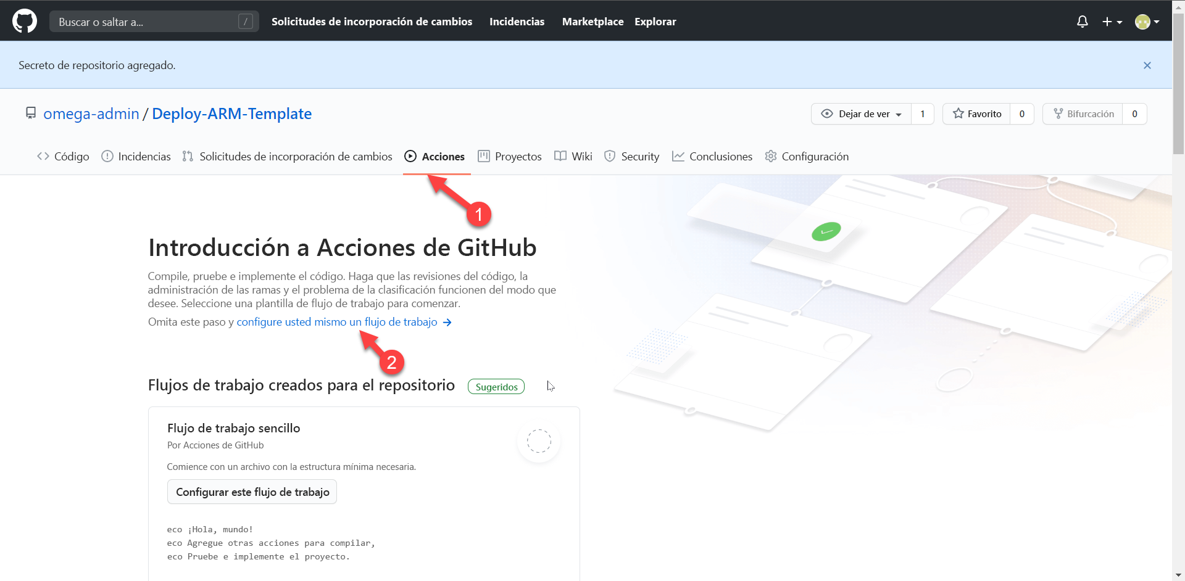The width and height of the screenshot is (1185, 581).
Task: Star the repository with Favorito
Action: pyautogui.click(x=976, y=113)
